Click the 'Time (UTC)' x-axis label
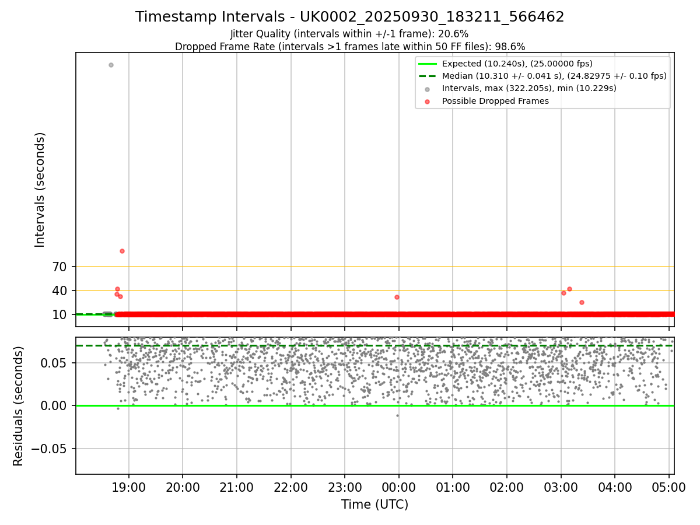700x525 pixels. [x=375, y=505]
